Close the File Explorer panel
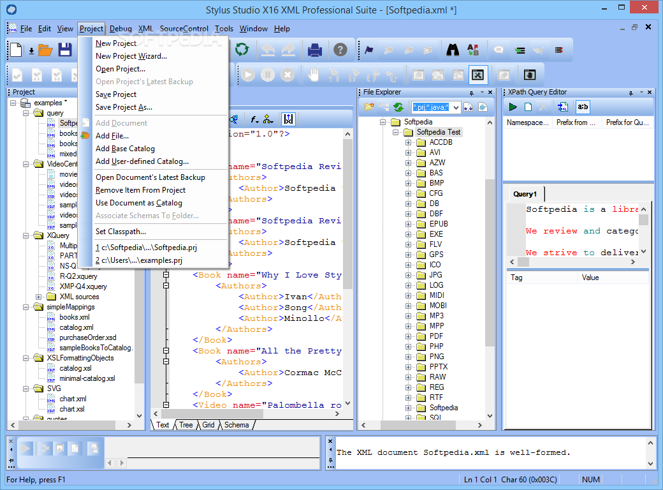Viewport: 663px width, 490px height. pyautogui.click(x=490, y=93)
